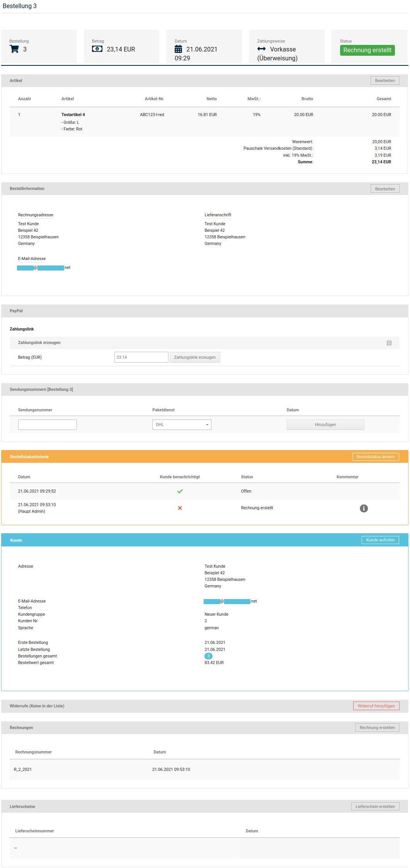Click Bestellstatus ändern button

[375, 457]
